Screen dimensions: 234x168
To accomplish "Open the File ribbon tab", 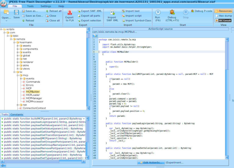I will (15, 6).
